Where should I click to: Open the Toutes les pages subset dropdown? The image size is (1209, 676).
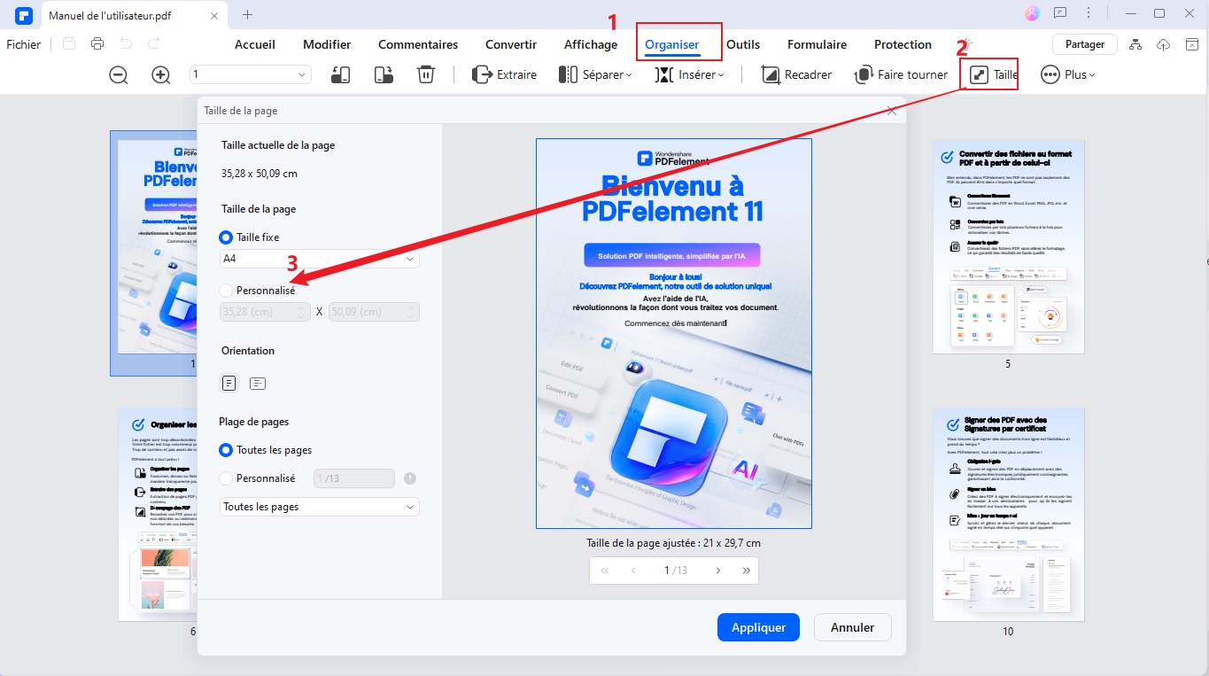320,507
